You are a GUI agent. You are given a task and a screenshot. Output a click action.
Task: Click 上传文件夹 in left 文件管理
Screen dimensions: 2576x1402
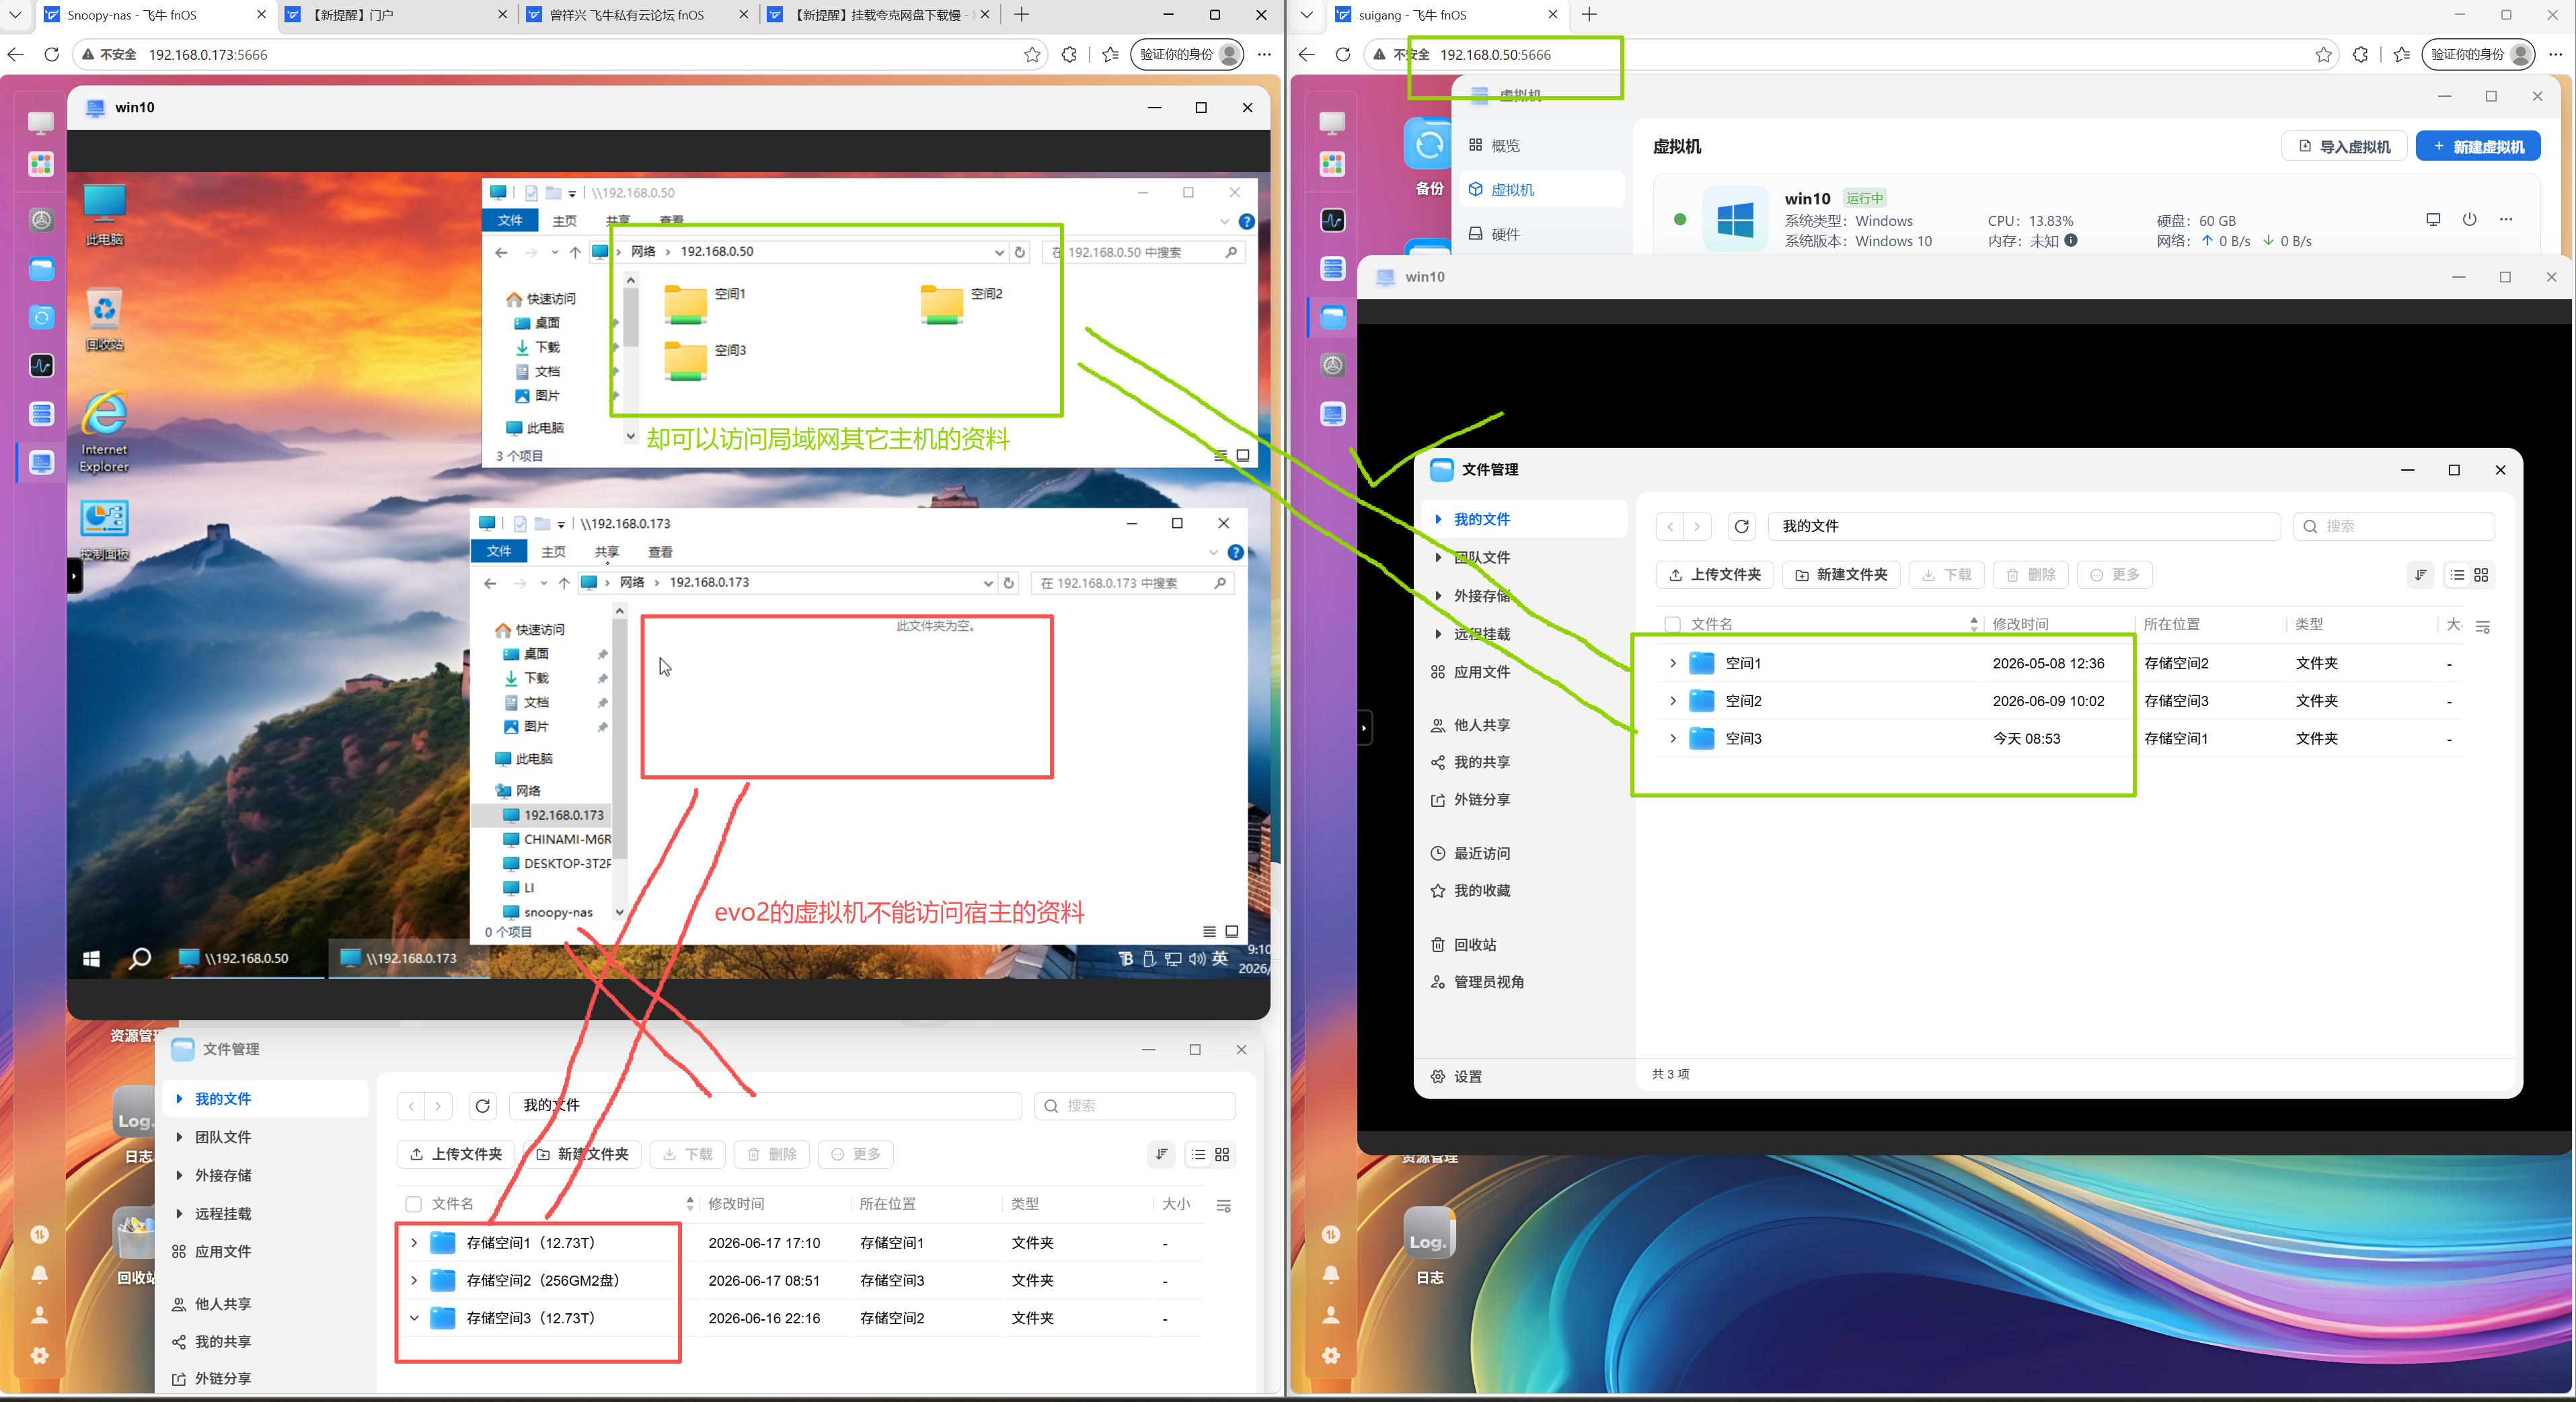tap(455, 1154)
